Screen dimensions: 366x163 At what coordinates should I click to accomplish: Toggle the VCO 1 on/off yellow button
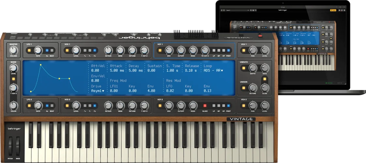click(67, 50)
